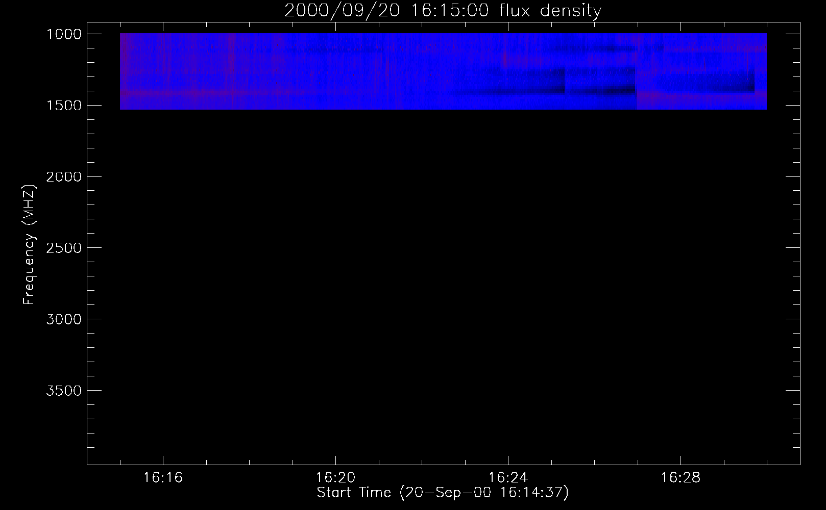Click the 2000 frequency tick label

click(64, 177)
